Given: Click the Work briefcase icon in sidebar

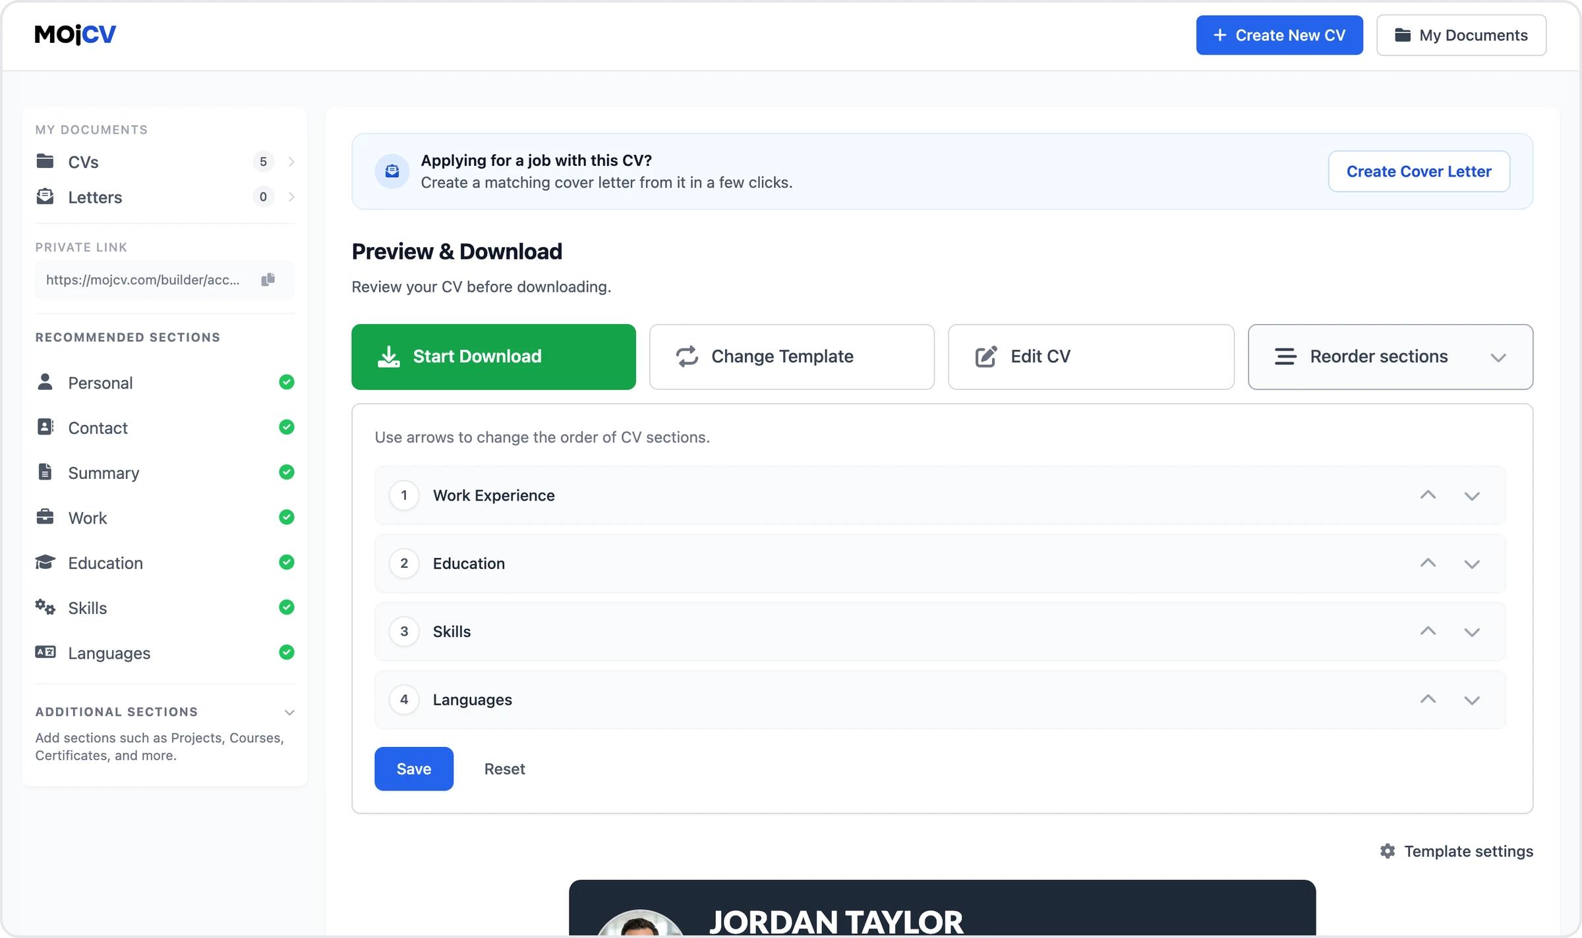Looking at the screenshot, I should click(x=45, y=517).
